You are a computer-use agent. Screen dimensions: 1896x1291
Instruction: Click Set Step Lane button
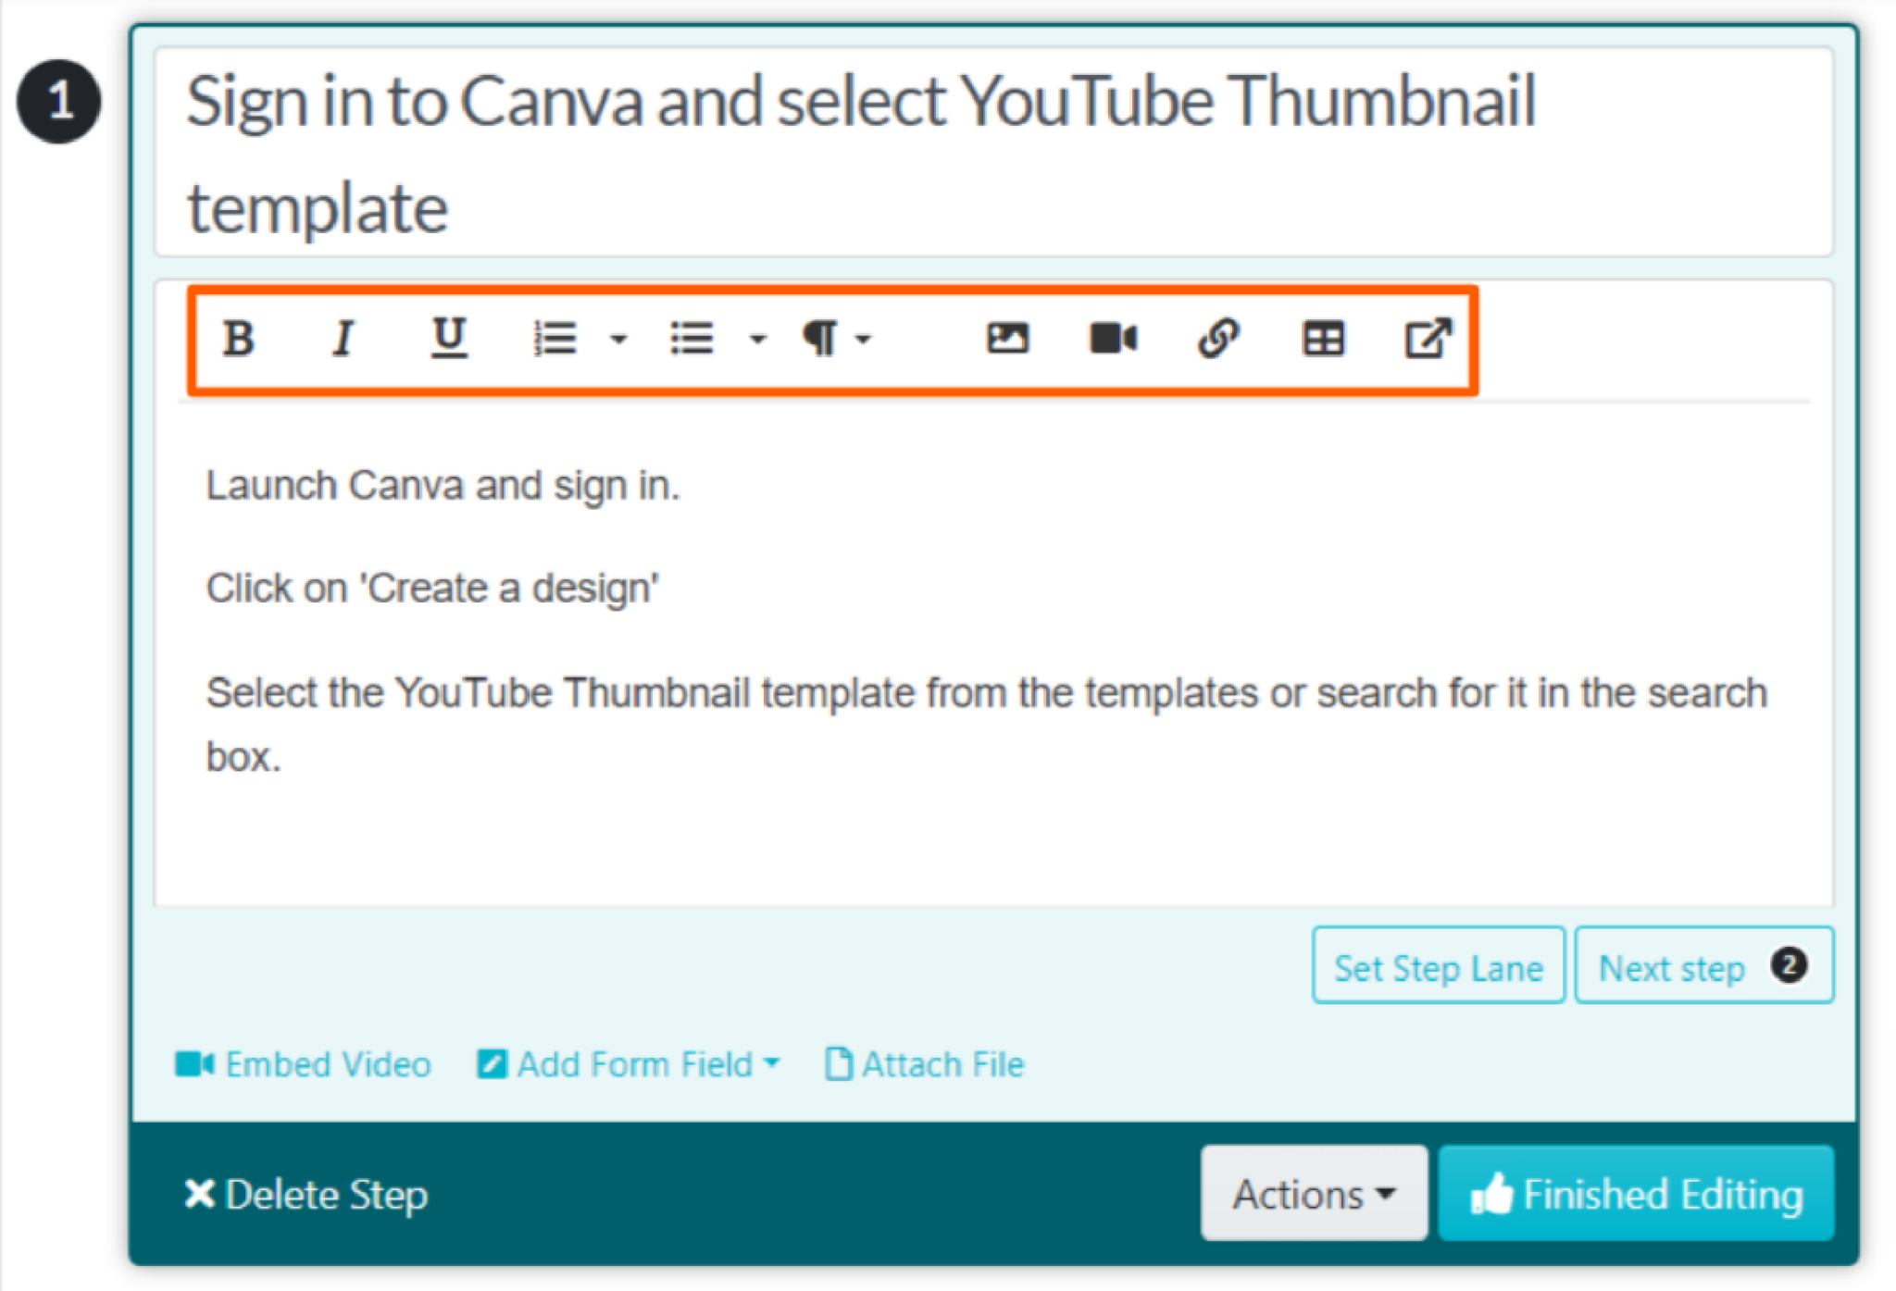pos(1438,967)
